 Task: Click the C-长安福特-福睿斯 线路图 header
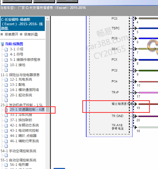(23, 24)
